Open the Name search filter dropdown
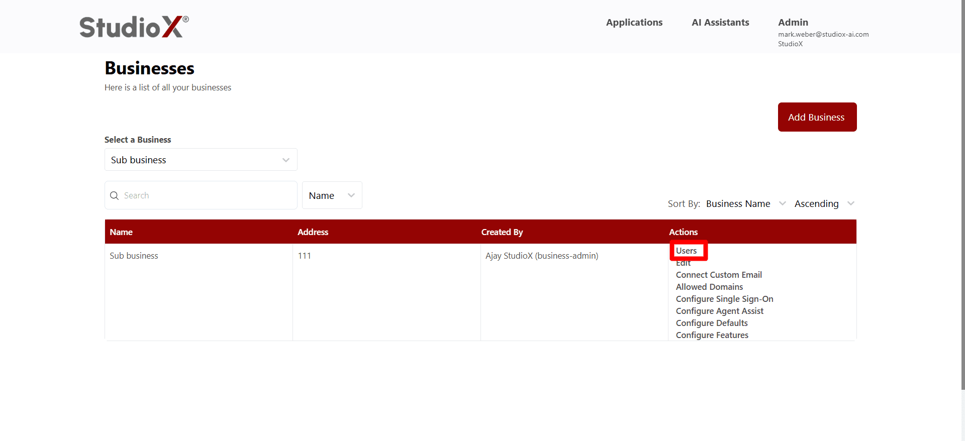Screen dimensions: 965x441 [x=332, y=195]
